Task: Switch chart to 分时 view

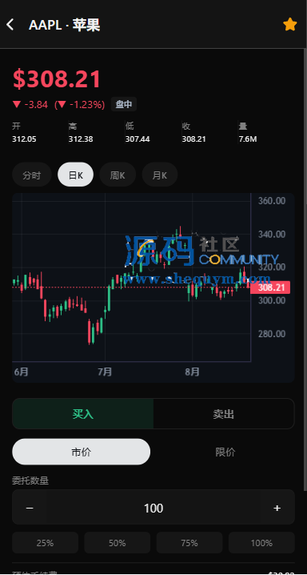Action: click(x=32, y=175)
